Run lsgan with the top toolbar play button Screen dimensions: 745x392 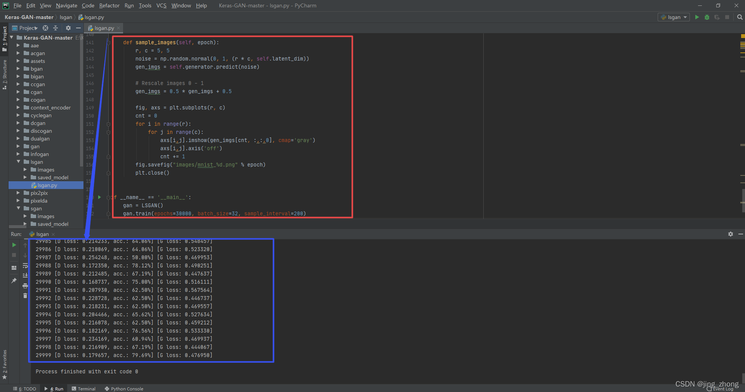click(697, 17)
